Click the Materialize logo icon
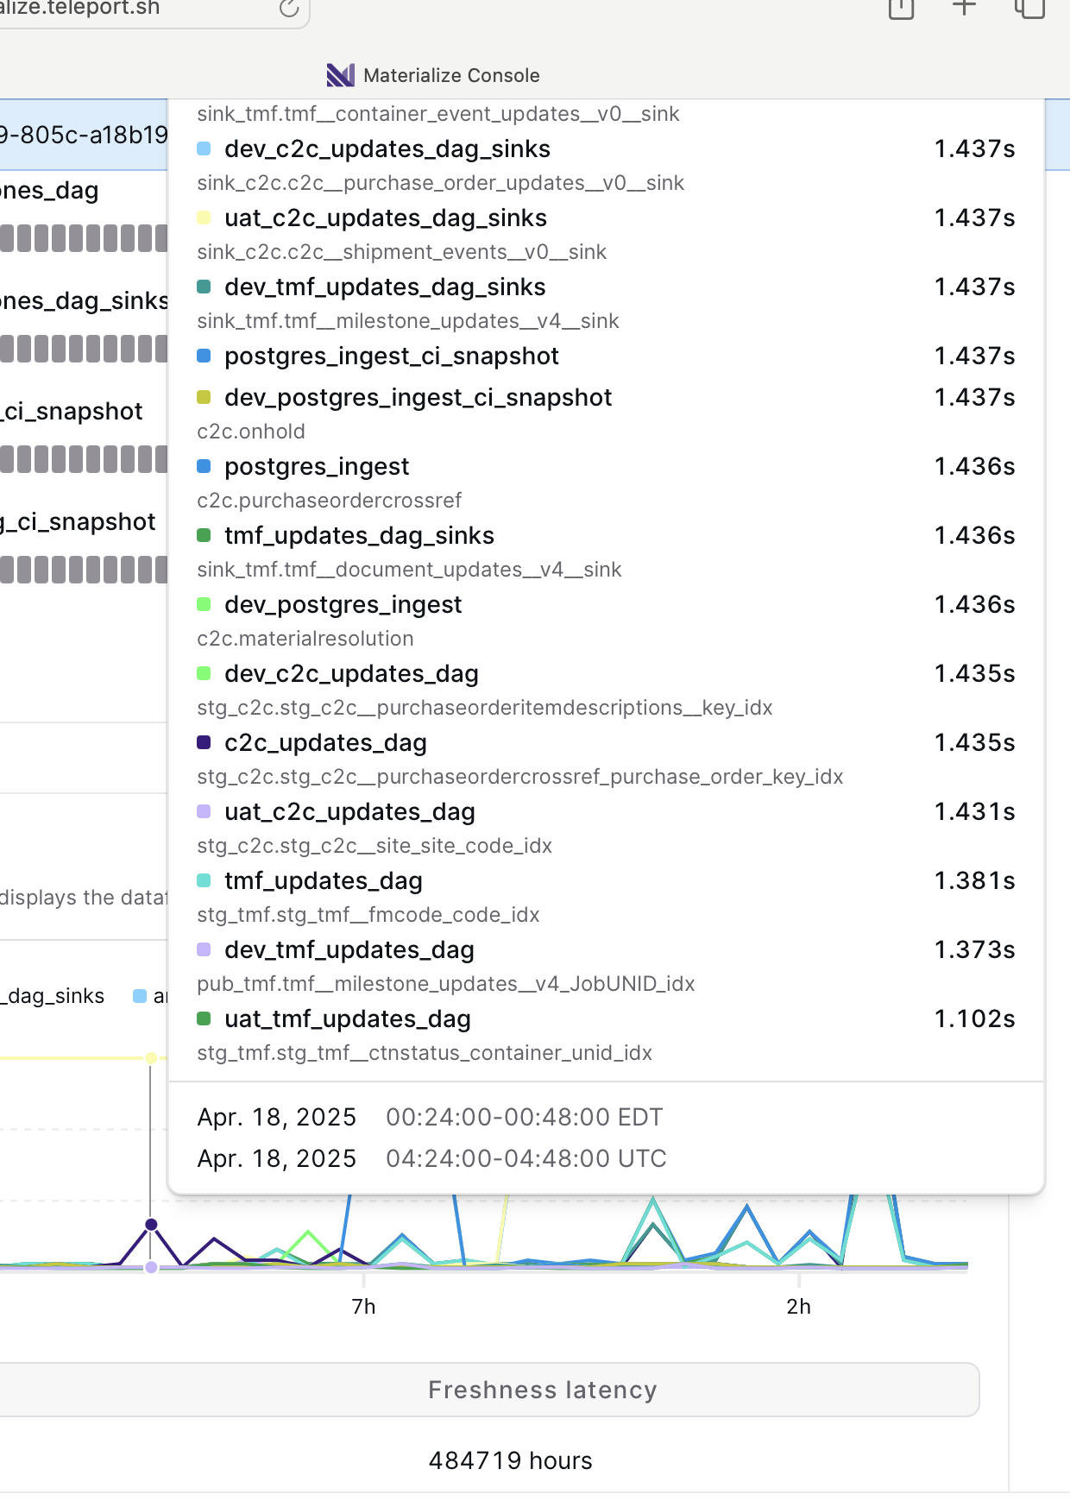The image size is (1070, 1507). pos(341,75)
